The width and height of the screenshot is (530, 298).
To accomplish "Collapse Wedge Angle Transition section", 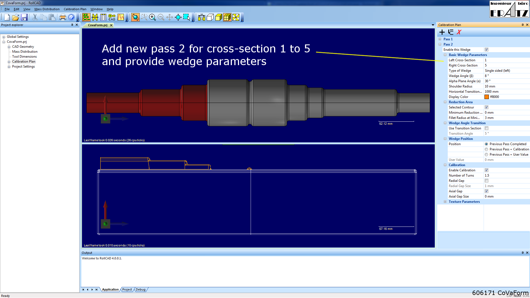I will pos(445,123).
